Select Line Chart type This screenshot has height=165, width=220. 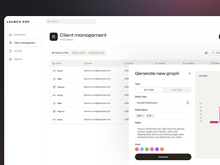tap(177, 90)
